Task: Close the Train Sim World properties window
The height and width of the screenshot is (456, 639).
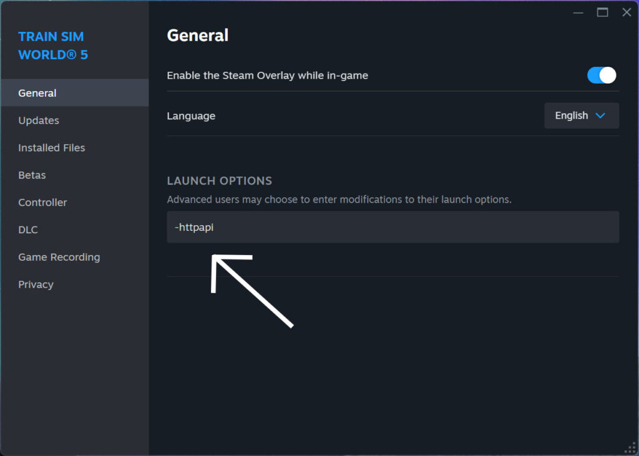Action: click(x=627, y=12)
